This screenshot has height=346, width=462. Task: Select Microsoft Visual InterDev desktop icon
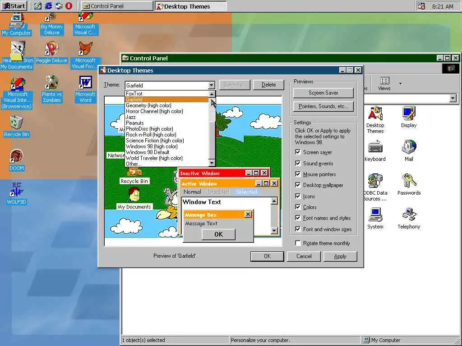point(17,93)
